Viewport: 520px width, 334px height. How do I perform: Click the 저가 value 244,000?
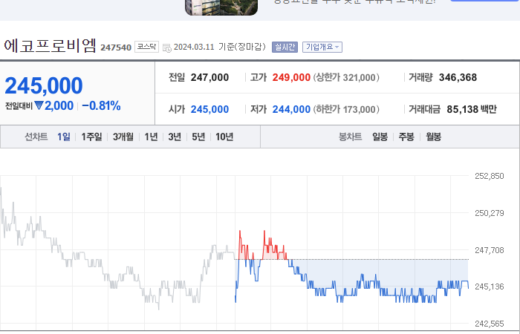click(291, 109)
